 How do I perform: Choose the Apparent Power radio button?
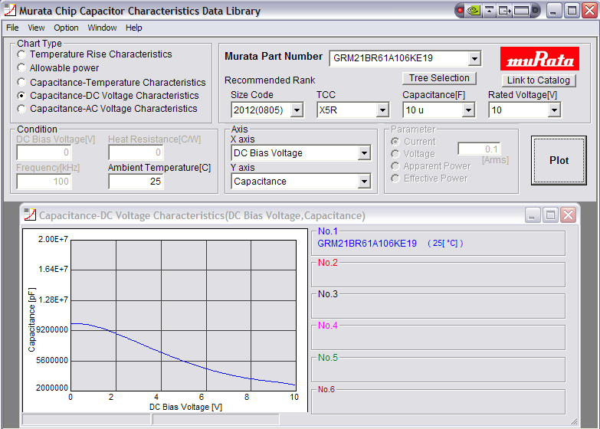click(395, 166)
